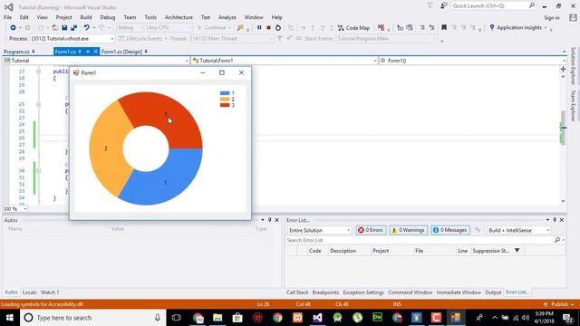Click the notifications flag icon
The height and width of the screenshot is (326, 580).
430,6
